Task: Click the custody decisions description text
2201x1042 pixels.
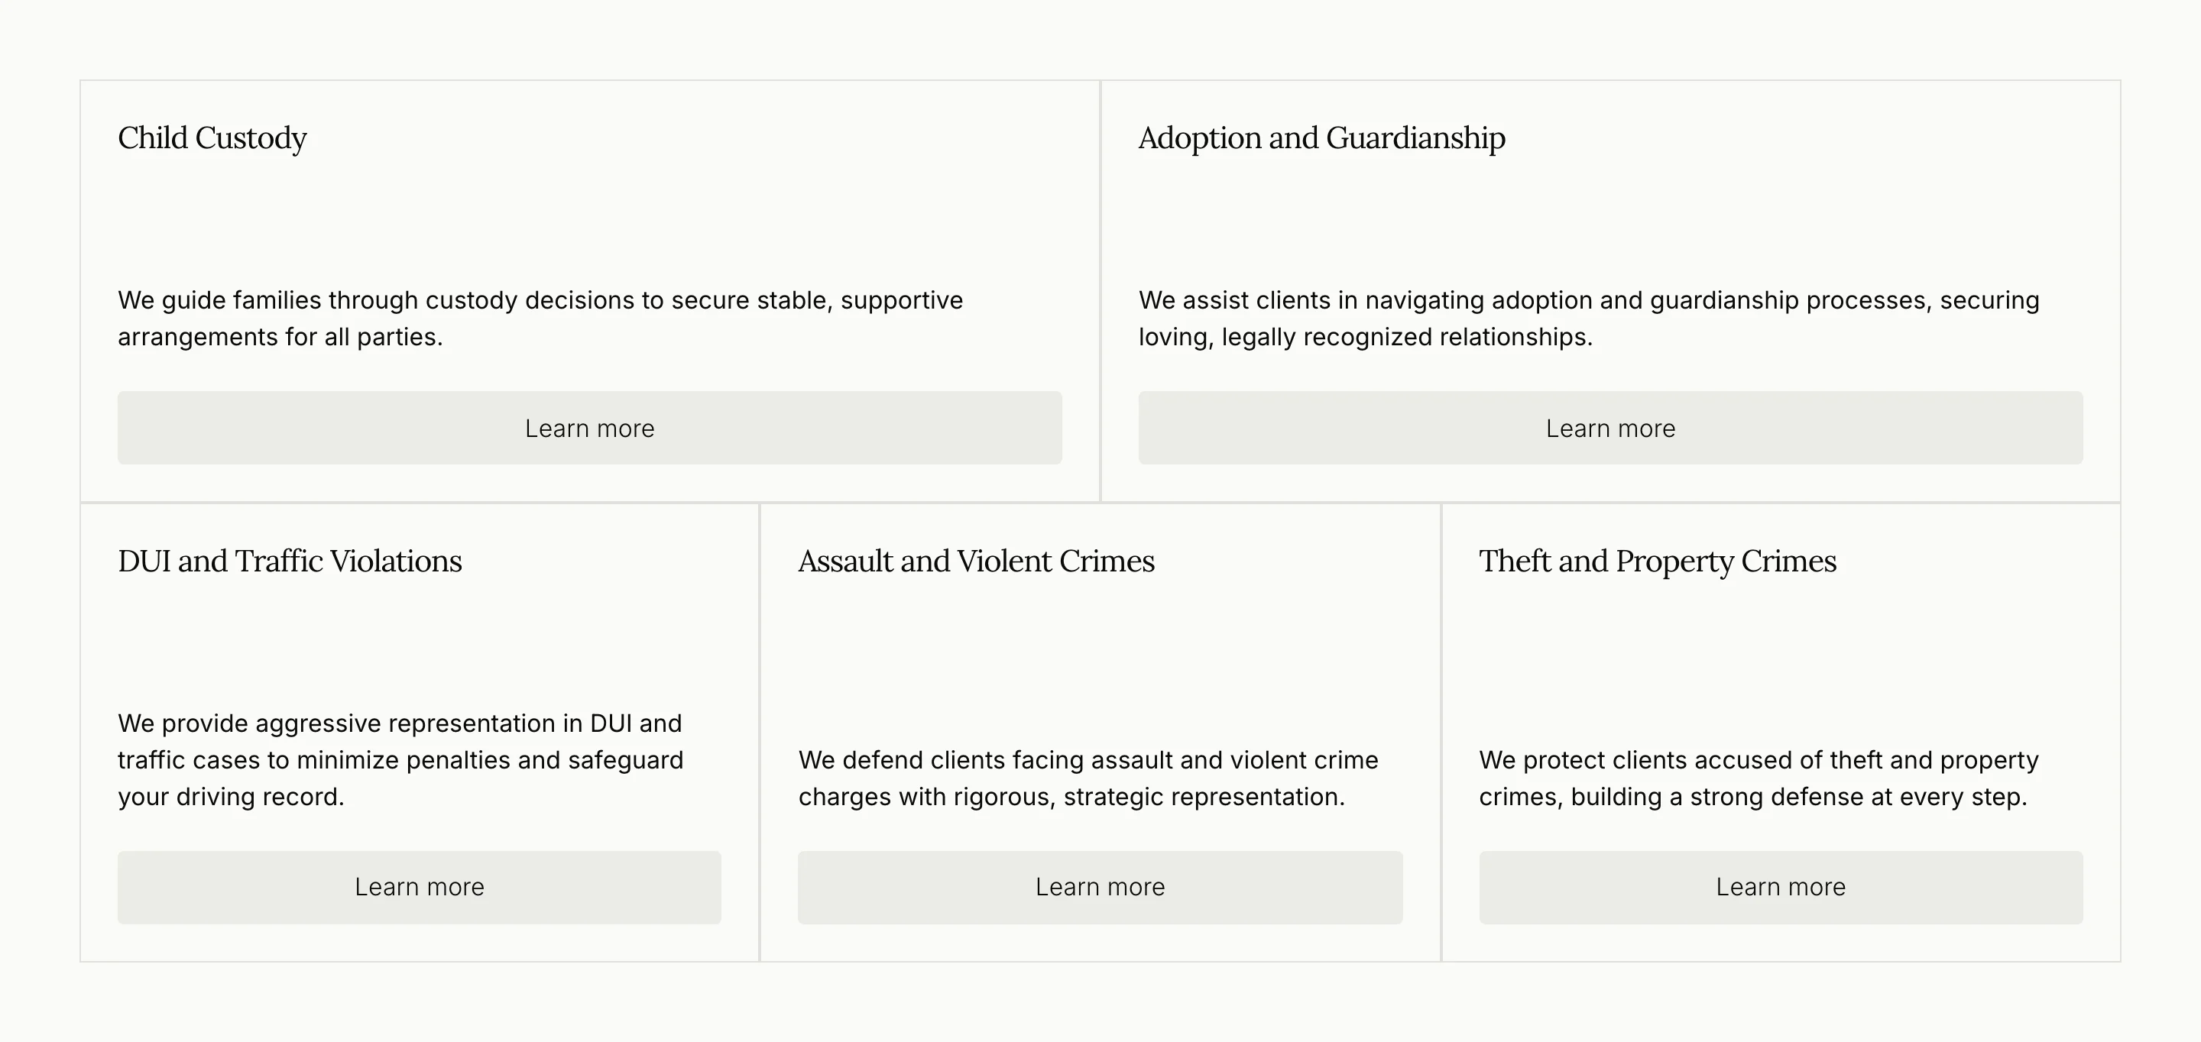Action: tap(540, 319)
